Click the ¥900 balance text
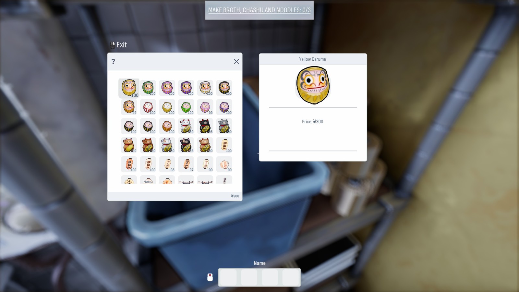The width and height of the screenshot is (519, 292). tap(235, 196)
